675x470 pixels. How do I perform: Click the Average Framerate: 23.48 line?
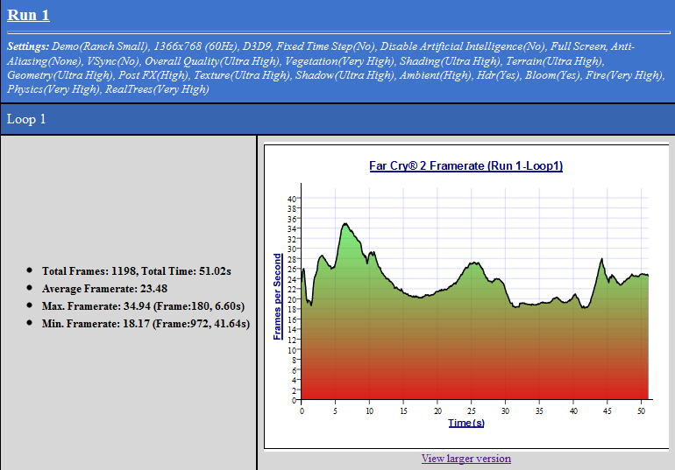pyautogui.click(x=104, y=289)
